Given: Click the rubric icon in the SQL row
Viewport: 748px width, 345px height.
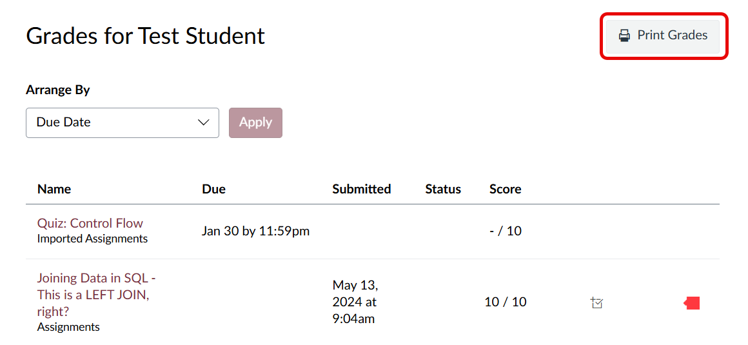Looking at the screenshot, I should [x=596, y=302].
